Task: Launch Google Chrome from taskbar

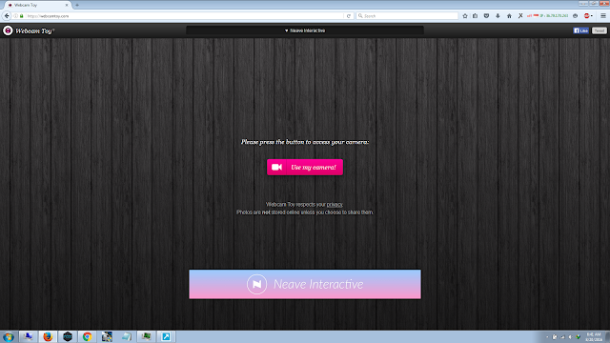Action: click(x=87, y=336)
